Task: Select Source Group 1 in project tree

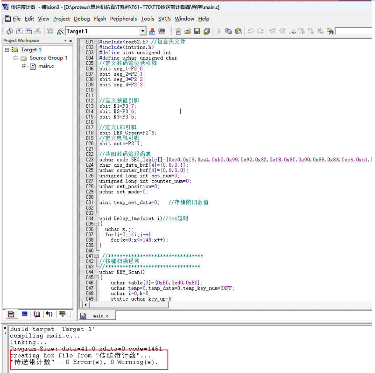Action: pos(48,58)
